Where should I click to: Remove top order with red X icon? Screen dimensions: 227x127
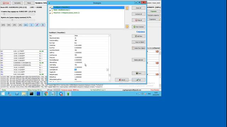point(157,52)
